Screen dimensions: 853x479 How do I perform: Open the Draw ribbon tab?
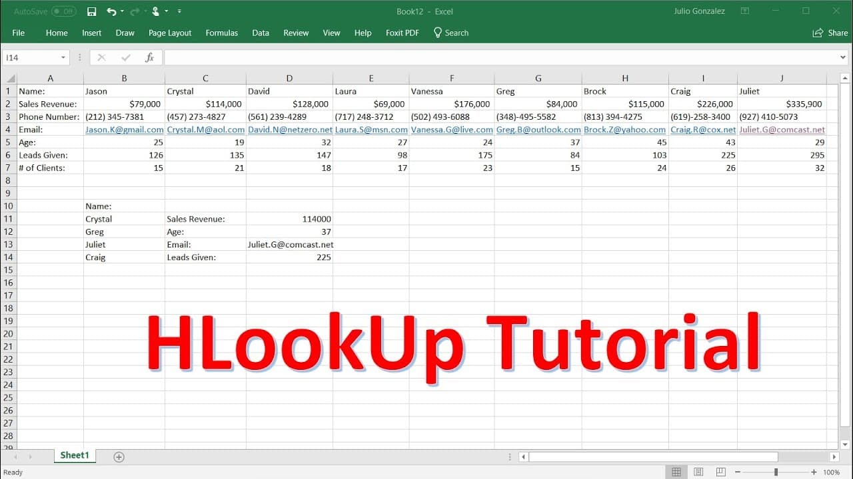tap(125, 33)
